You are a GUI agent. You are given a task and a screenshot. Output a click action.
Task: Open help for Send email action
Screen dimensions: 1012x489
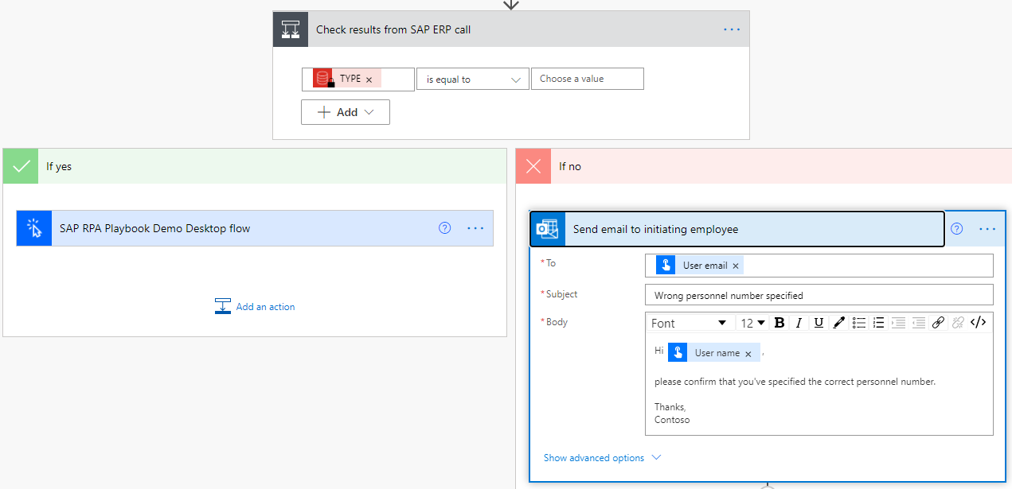click(957, 229)
